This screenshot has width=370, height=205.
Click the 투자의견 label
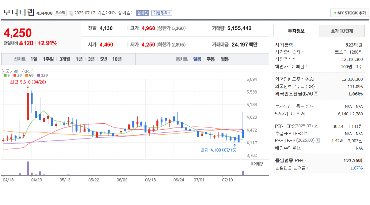pyautogui.click(x=284, y=106)
